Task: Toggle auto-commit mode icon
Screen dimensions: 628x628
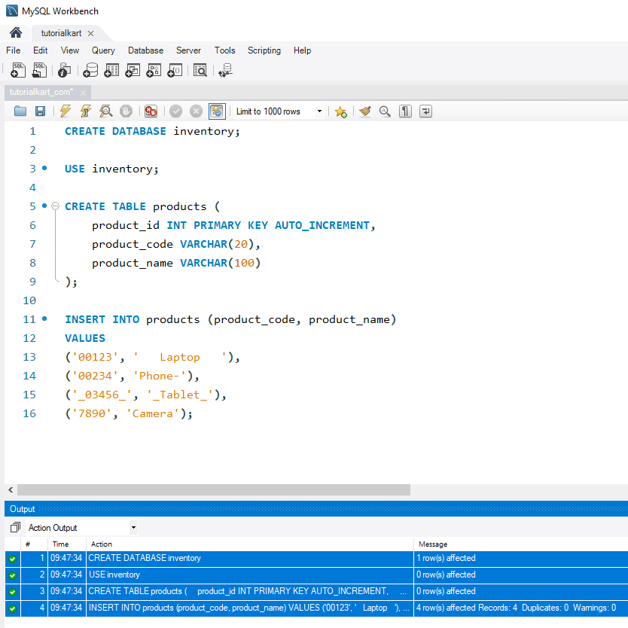Action: tap(217, 111)
